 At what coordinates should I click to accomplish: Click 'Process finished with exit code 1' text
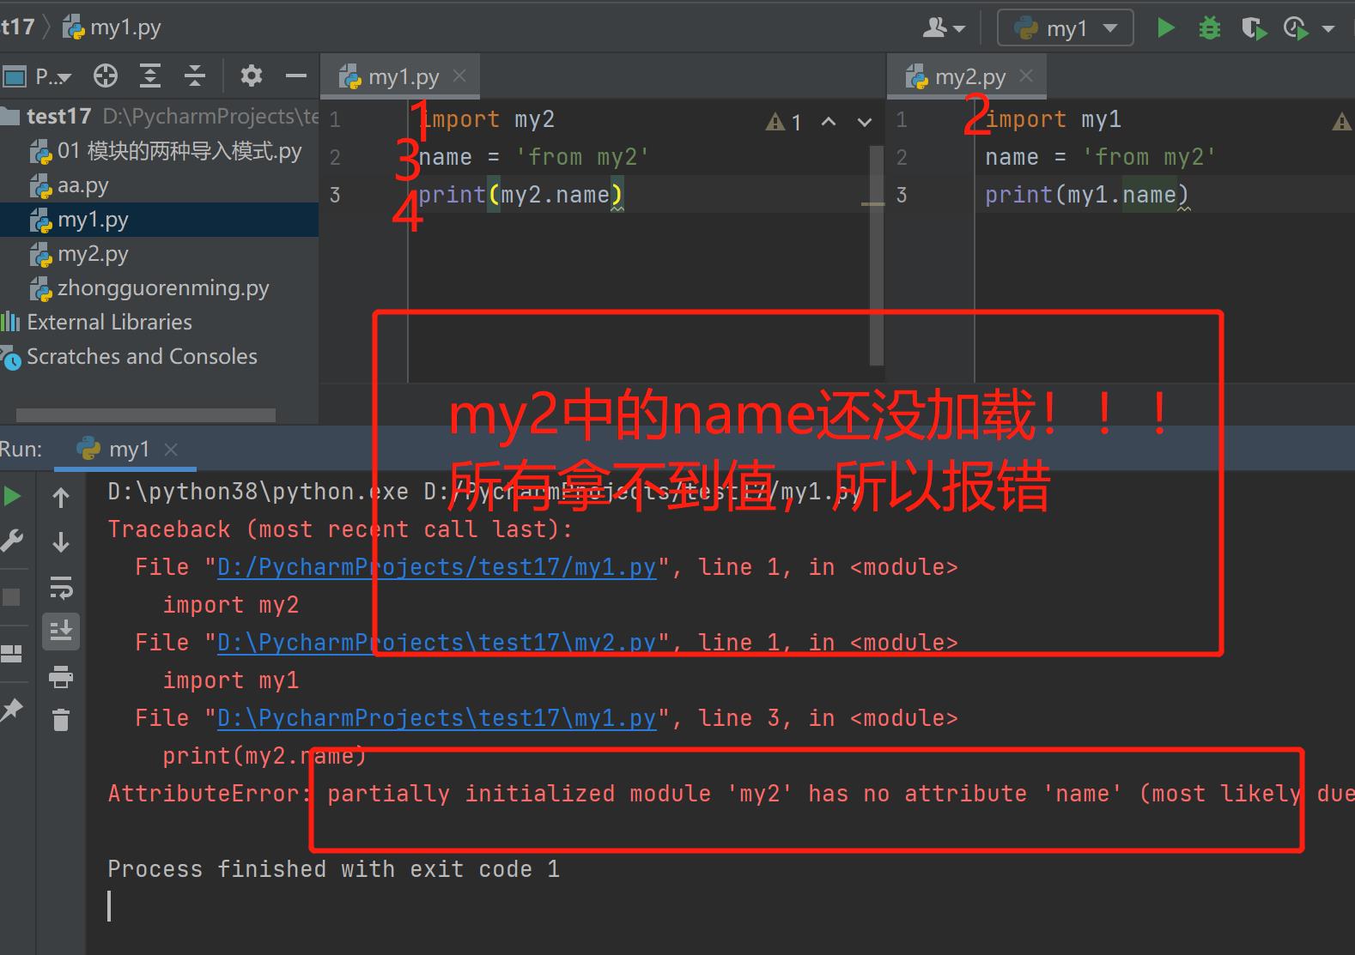point(334,869)
